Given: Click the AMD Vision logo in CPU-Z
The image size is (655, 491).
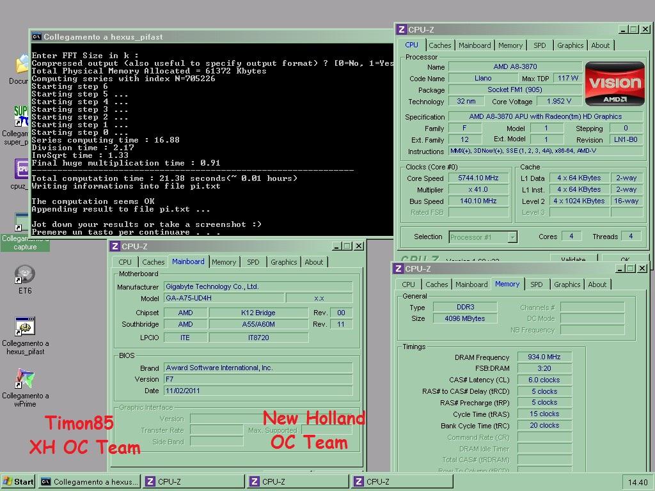Looking at the screenshot, I should [615, 84].
